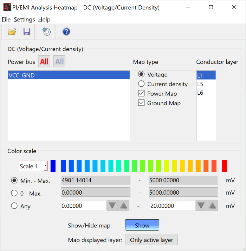Viewport: 246px width, 251px height.
Task: Save using the floppy disk icon
Action: click(27, 32)
